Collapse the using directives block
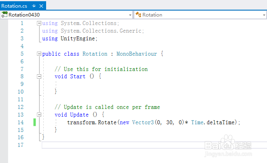 click(39, 23)
